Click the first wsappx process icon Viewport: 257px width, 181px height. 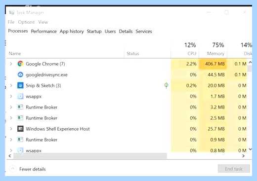[x=20, y=96]
